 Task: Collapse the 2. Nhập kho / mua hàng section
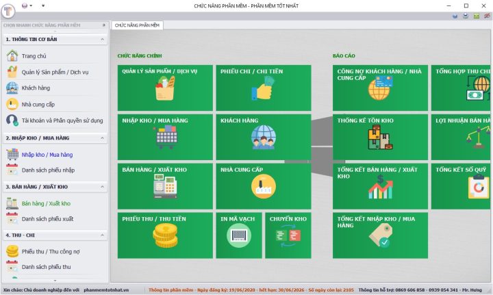102,138
